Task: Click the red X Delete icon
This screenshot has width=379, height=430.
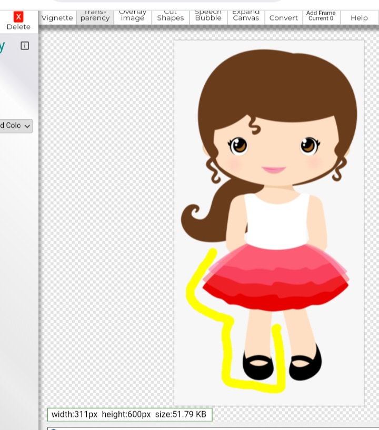Action: pos(18,17)
